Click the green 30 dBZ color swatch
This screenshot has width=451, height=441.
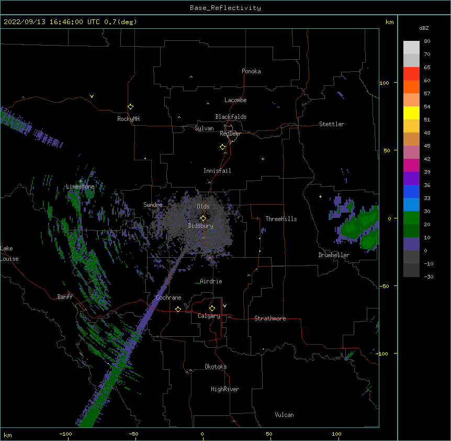(411, 218)
